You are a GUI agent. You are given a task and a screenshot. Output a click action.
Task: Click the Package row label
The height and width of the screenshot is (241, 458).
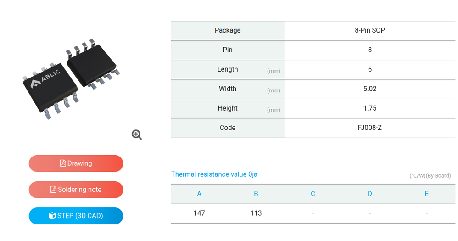228,30
